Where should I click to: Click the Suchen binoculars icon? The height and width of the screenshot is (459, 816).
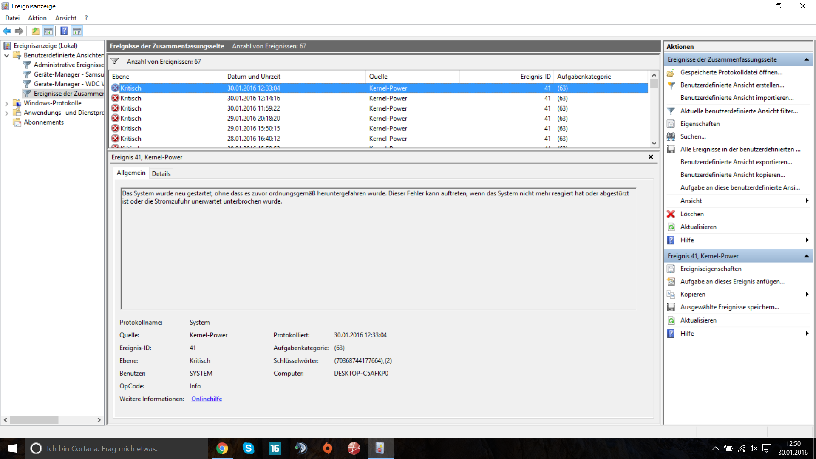(671, 136)
